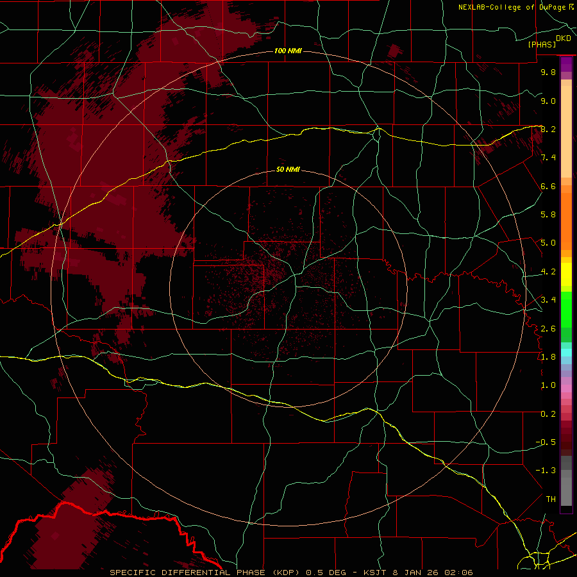Image resolution: width=577 pixels, height=577 pixels.
Task: Select the 100 NMI range ring label
Action: click(288, 51)
